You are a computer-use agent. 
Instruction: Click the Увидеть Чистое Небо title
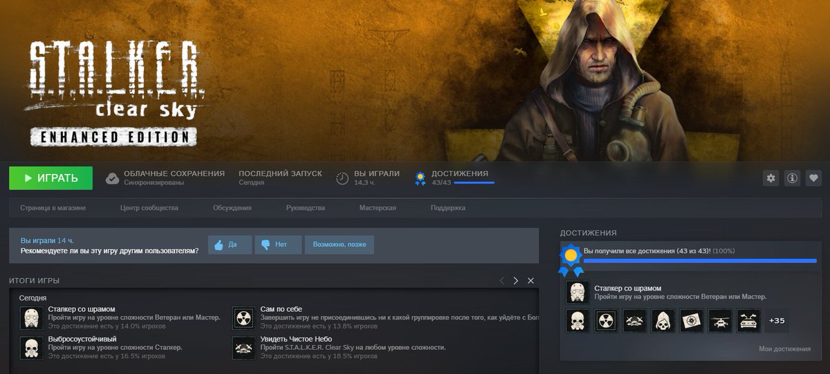coord(296,339)
